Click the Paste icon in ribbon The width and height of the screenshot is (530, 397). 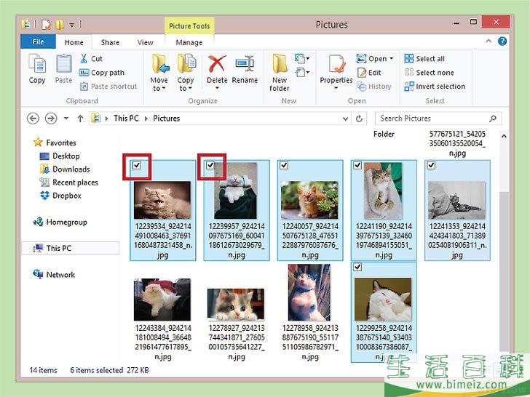click(64, 65)
